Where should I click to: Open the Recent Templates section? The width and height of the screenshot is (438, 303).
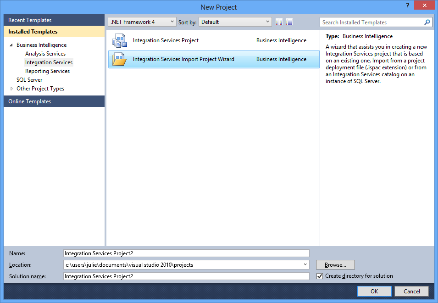click(54, 20)
